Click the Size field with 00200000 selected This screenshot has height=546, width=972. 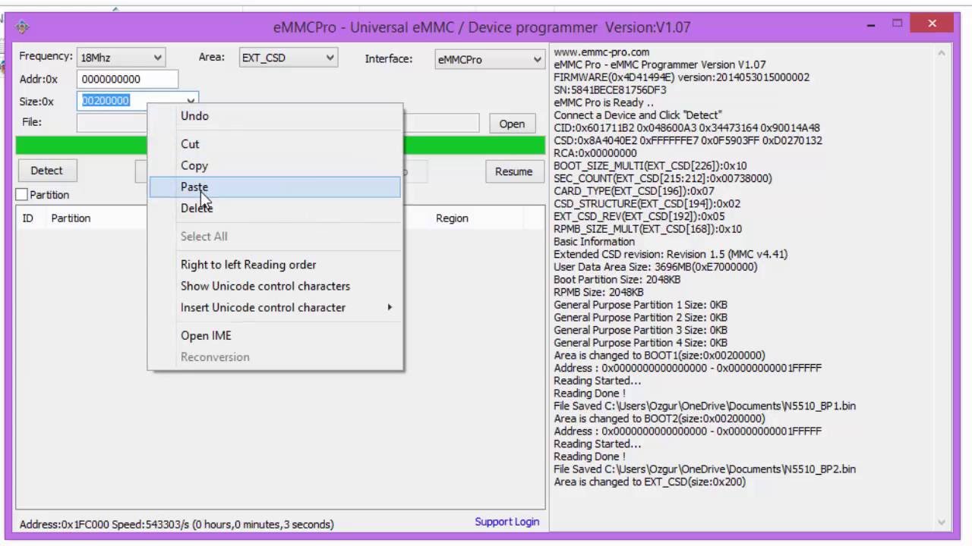(x=131, y=100)
